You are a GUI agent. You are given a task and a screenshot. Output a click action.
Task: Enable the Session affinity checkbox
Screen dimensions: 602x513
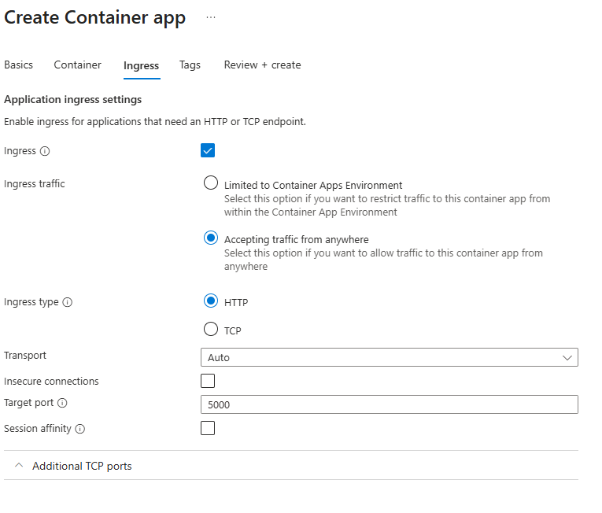pyautogui.click(x=208, y=428)
